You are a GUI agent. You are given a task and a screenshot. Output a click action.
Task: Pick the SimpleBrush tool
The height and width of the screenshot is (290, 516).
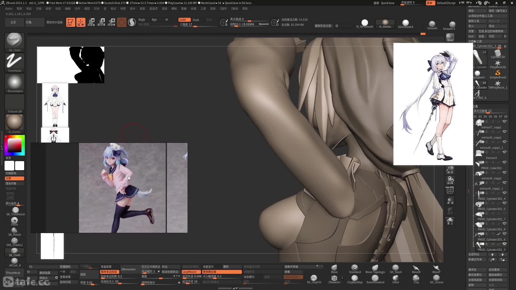(498, 75)
